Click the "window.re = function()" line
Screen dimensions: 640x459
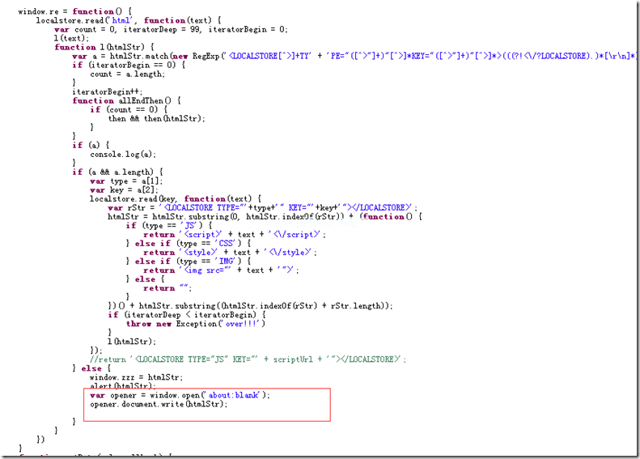pyautogui.click(x=66, y=12)
